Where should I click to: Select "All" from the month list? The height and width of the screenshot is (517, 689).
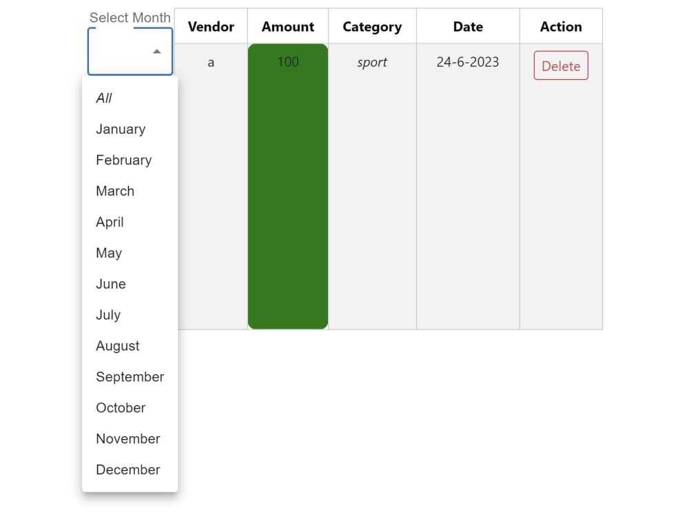[103, 98]
